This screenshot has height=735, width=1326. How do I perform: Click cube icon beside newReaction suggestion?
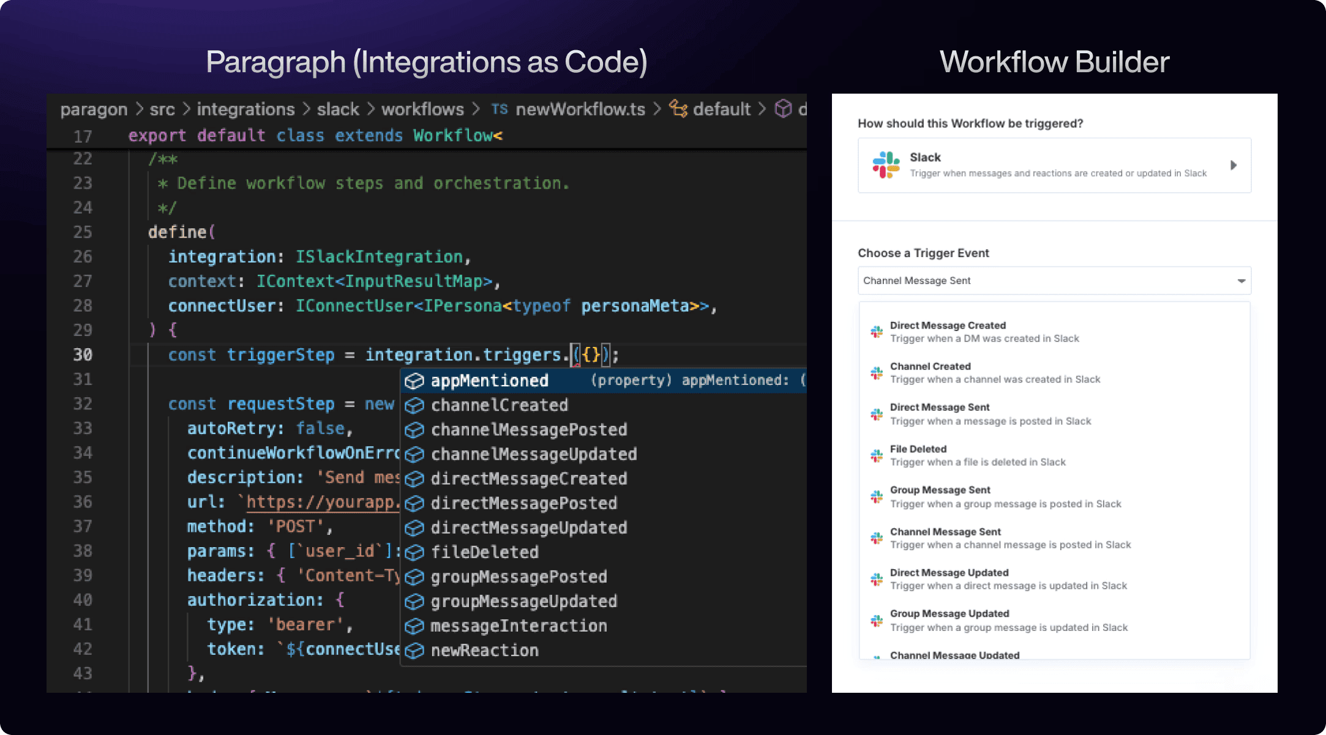coord(414,651)
